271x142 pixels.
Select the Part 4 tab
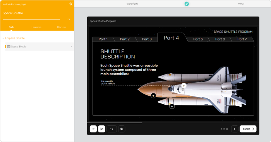point(171,38)
